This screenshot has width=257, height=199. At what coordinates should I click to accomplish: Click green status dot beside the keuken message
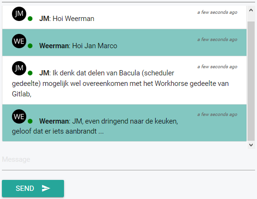(30, 121)
